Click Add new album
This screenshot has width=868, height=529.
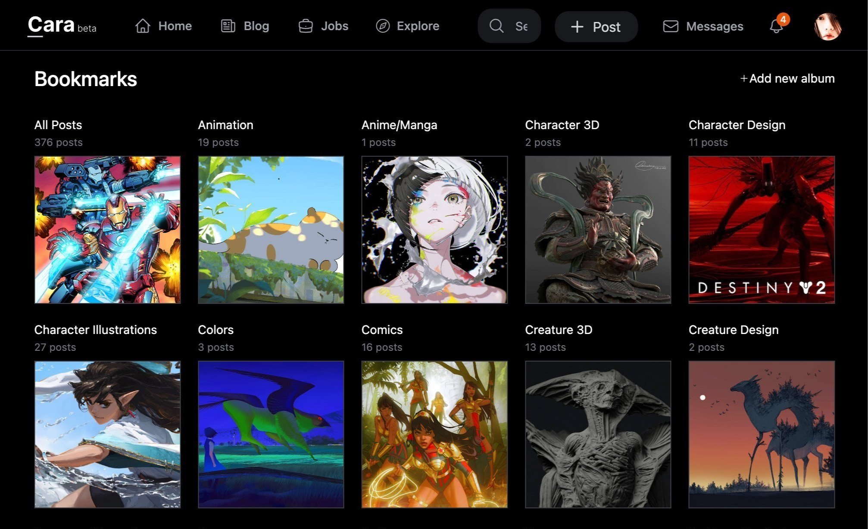pyautogui.click(x=787, y=78)
